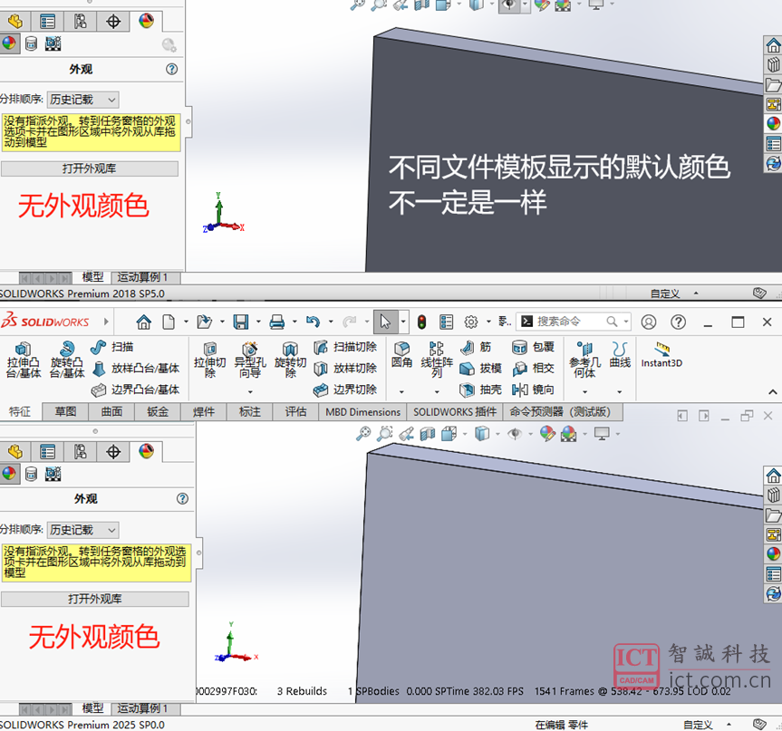Click Boundary Cut (边界切除)
This screenshot has width=782, height=731.
coord(345,390)
